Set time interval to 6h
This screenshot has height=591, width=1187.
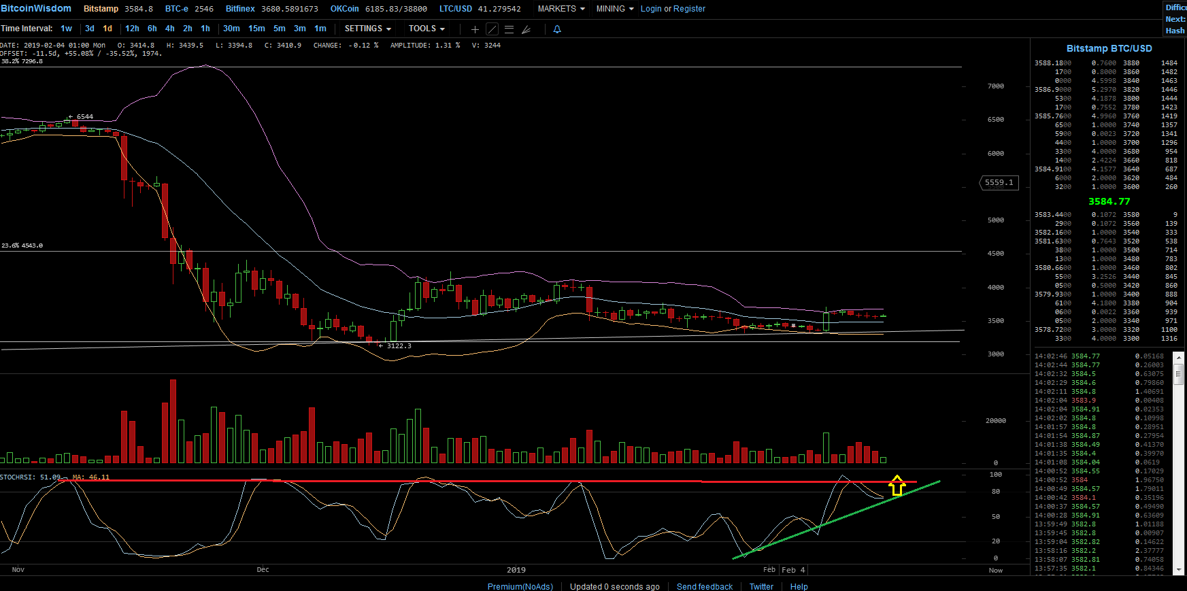[152, 29]
